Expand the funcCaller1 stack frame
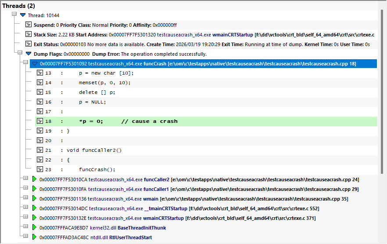This screenshot has height=244, width=387. [x=25, y=187]
